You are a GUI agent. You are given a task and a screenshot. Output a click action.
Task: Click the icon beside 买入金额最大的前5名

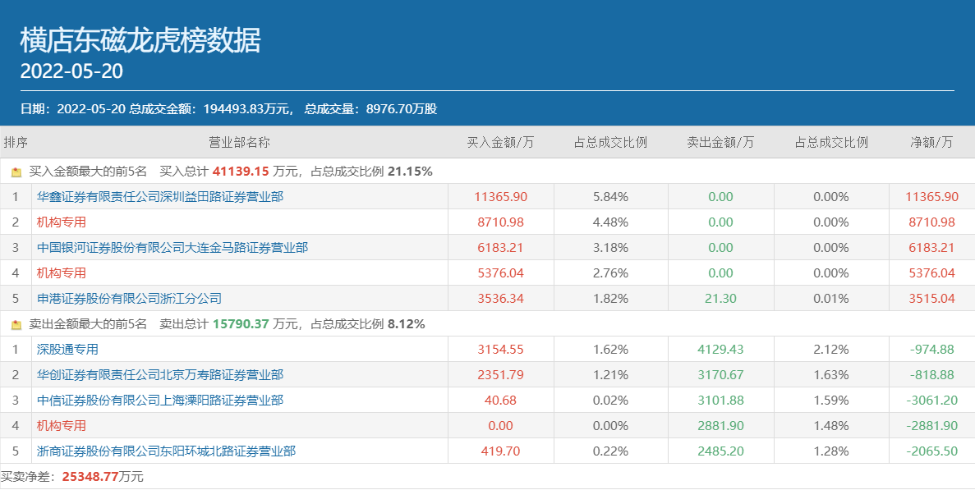pos(16,172)
